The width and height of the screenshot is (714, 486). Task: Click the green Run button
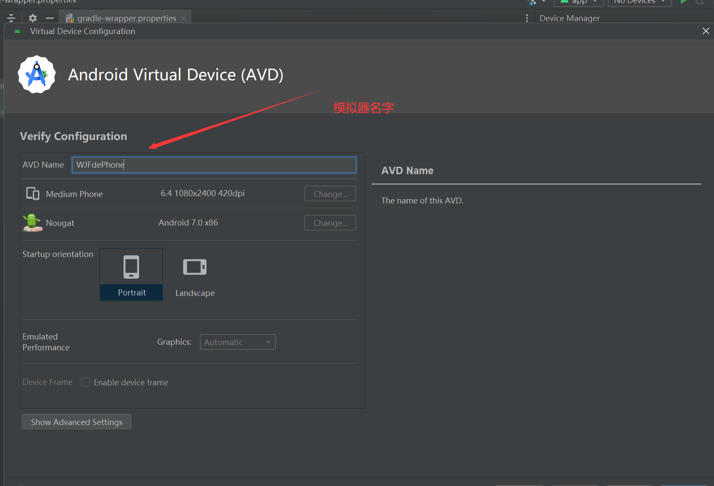(x=683, y=2)
